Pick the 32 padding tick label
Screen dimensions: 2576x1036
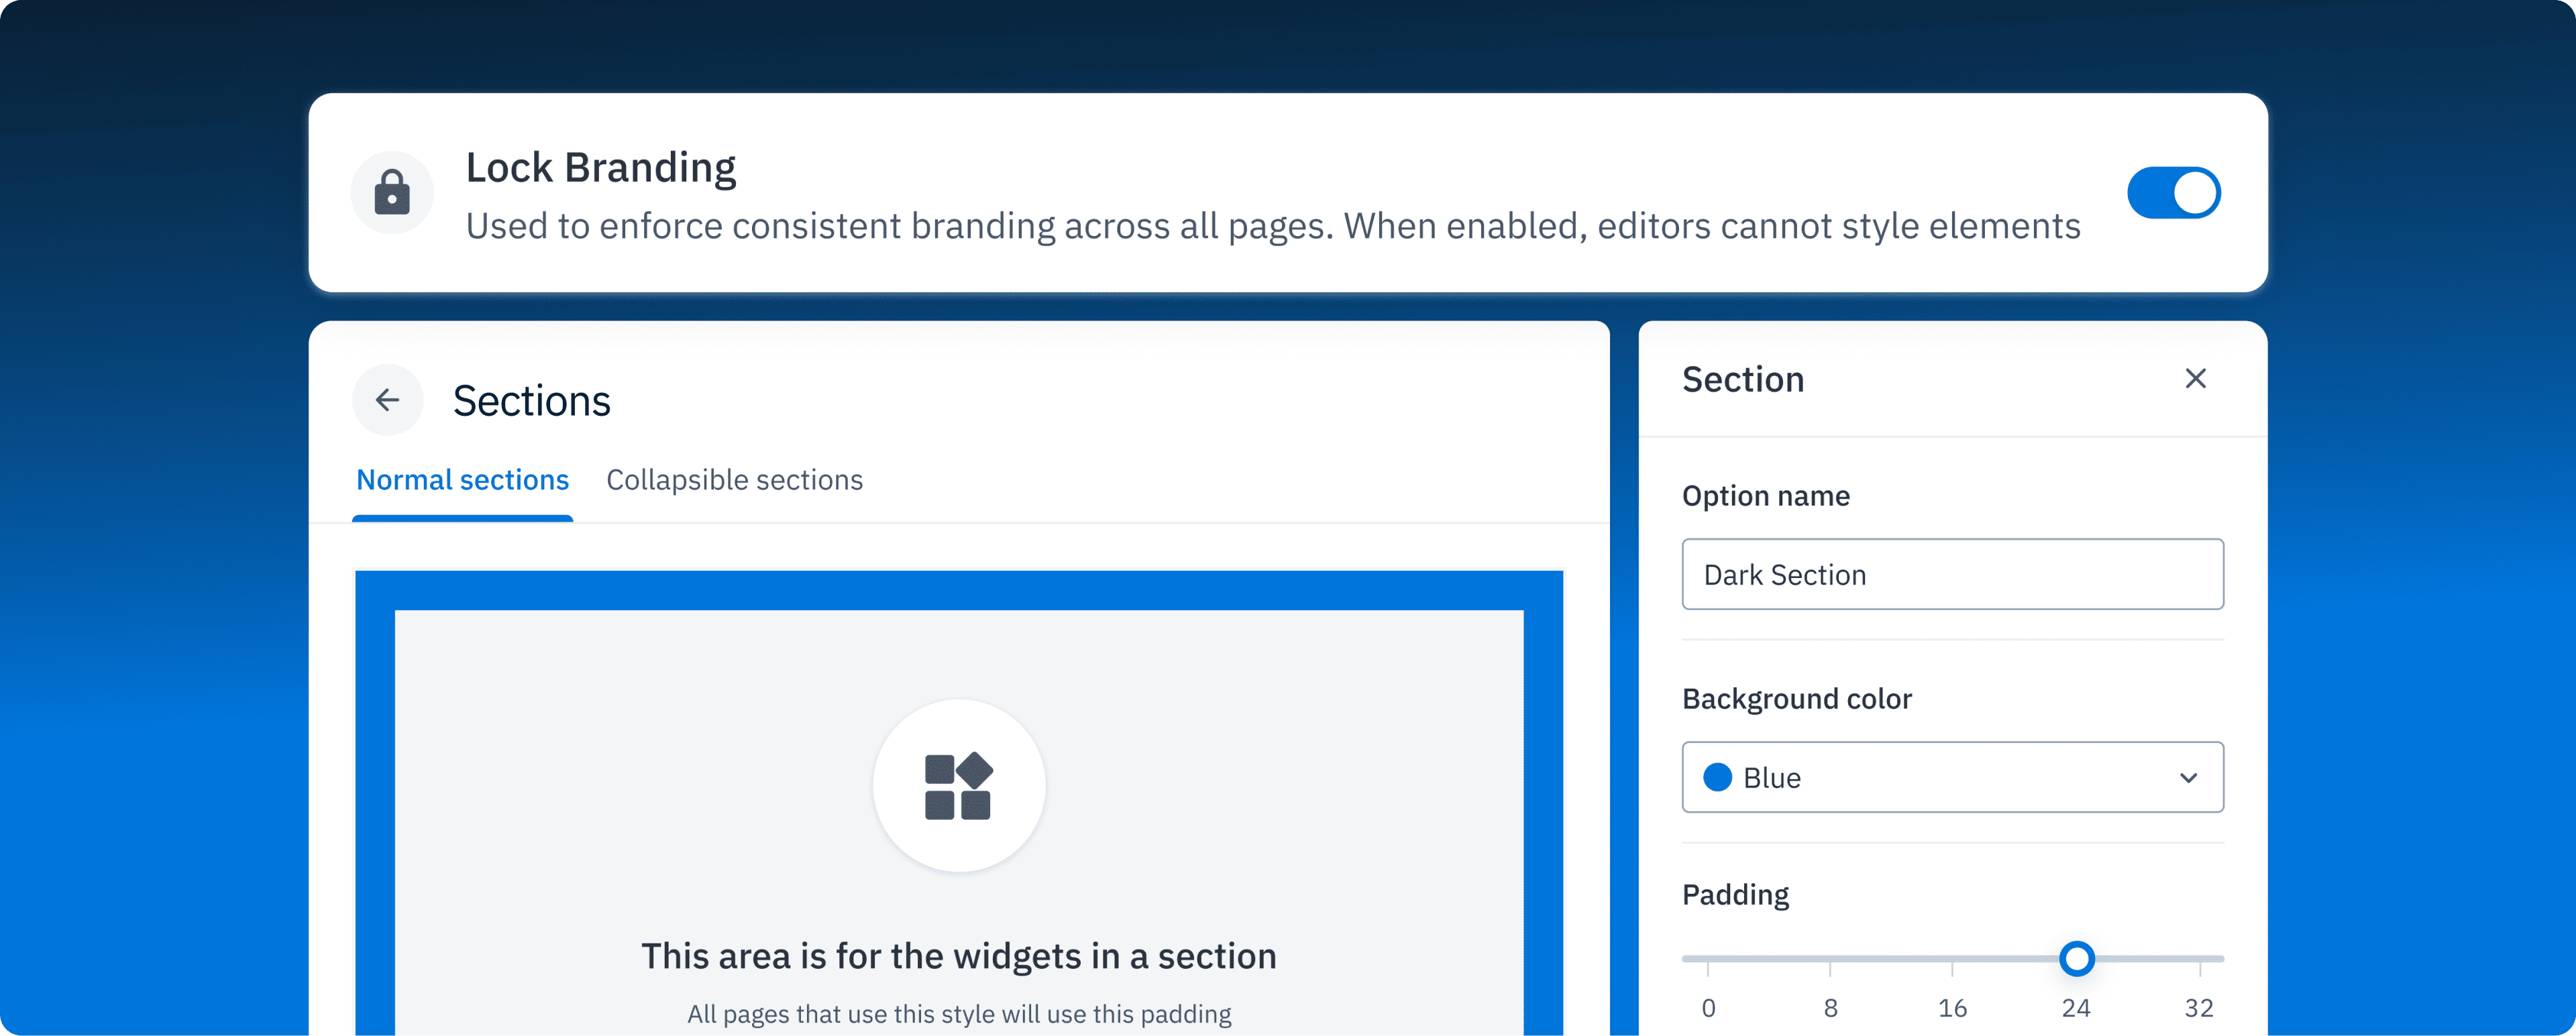coord(2198,1007)
